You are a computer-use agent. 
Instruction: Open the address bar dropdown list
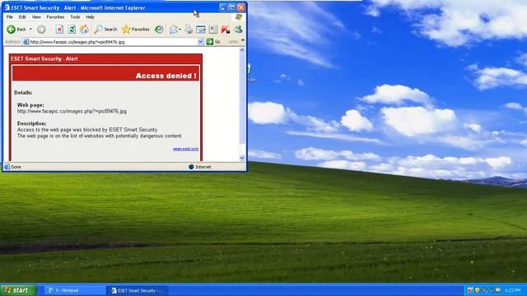[200, 42]
